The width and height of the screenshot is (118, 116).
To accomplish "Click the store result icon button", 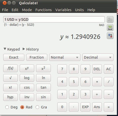I will [110, 28].
